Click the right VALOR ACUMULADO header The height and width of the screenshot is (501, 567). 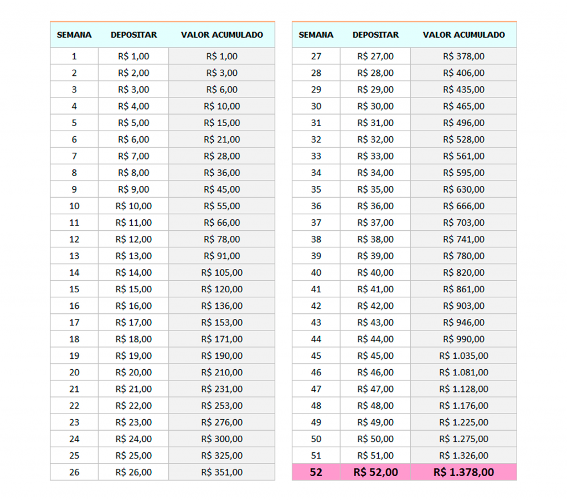(463, 35)
